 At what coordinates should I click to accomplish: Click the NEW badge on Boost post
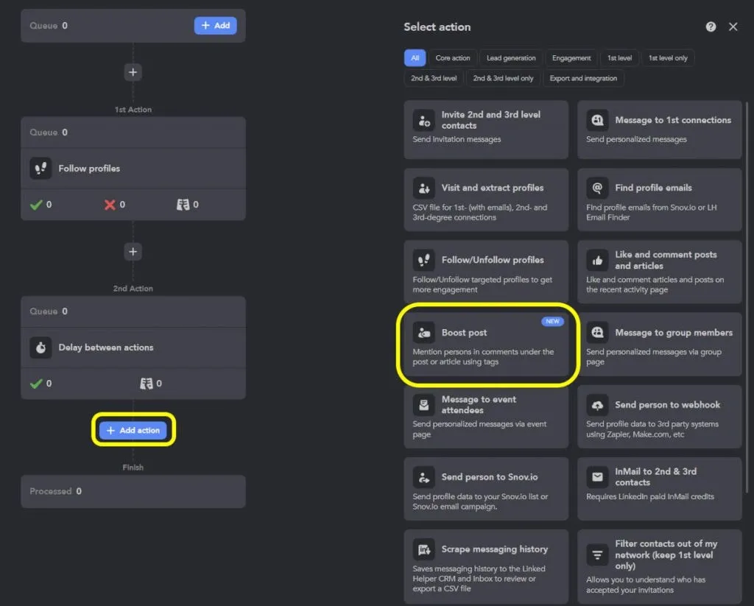(x=552, y=321)
